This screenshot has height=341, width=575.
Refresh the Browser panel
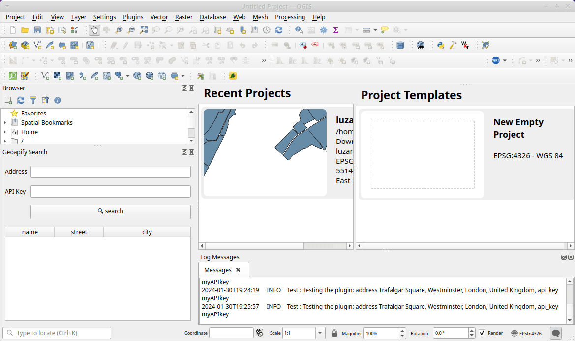[21, 100]
